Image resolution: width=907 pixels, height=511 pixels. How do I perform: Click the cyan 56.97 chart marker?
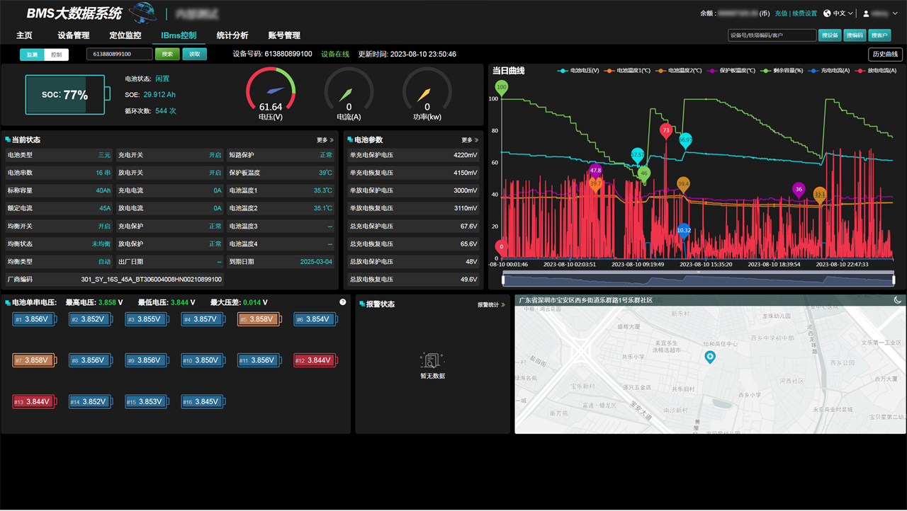tap(685, 141)
